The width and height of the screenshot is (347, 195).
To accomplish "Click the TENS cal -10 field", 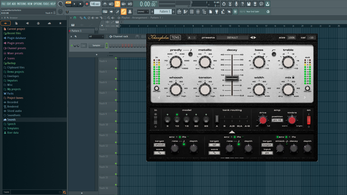I will pos(311,38).
